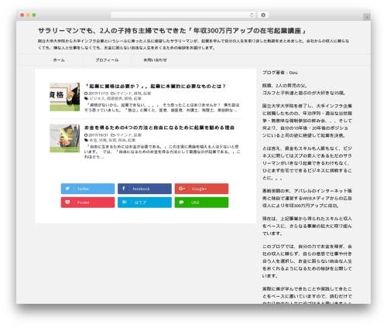The height and width of the screenshot is (327, 387).
Task: Open the yen symbol post thumbnail
Action: click(x=65, y=138)
